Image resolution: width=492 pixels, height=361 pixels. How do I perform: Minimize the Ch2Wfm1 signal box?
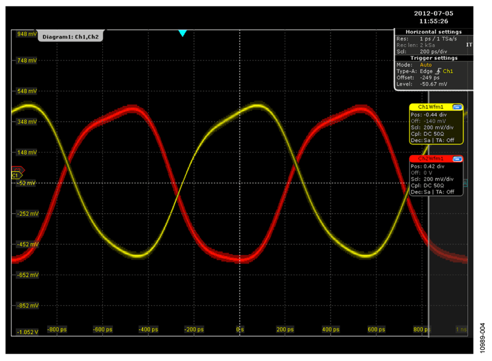click(457, 159)
